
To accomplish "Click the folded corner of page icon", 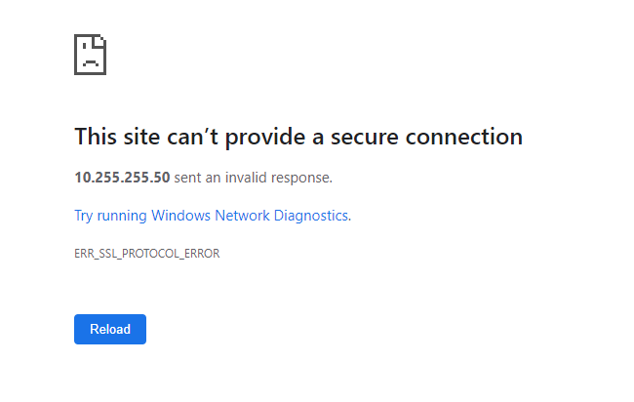I will click(x=100, y=40).
